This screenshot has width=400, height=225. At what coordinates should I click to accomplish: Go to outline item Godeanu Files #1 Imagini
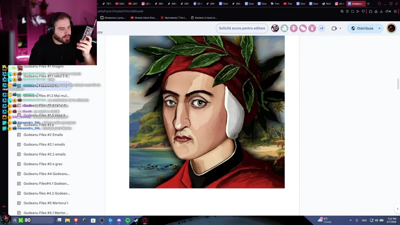[43, 66]
